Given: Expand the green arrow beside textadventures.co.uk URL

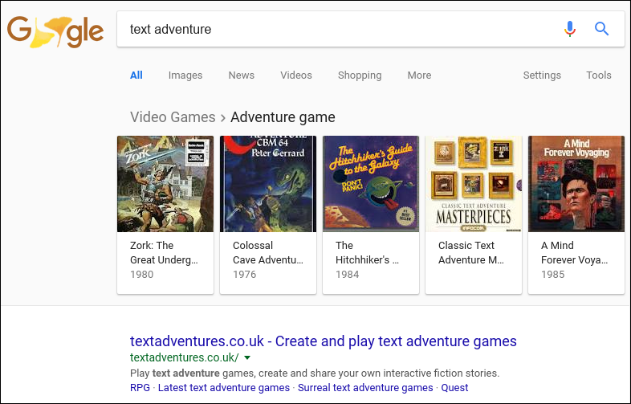Looking at the screenshot, I should [x=247, y=357].
